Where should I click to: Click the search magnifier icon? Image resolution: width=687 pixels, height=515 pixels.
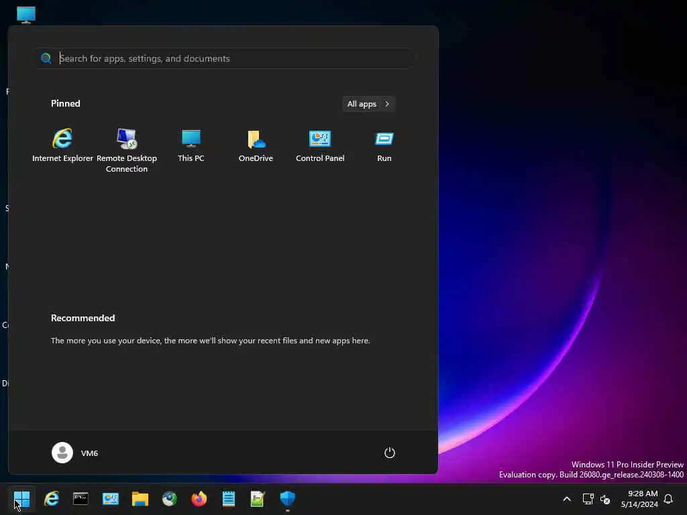click(x=46, y=58)
